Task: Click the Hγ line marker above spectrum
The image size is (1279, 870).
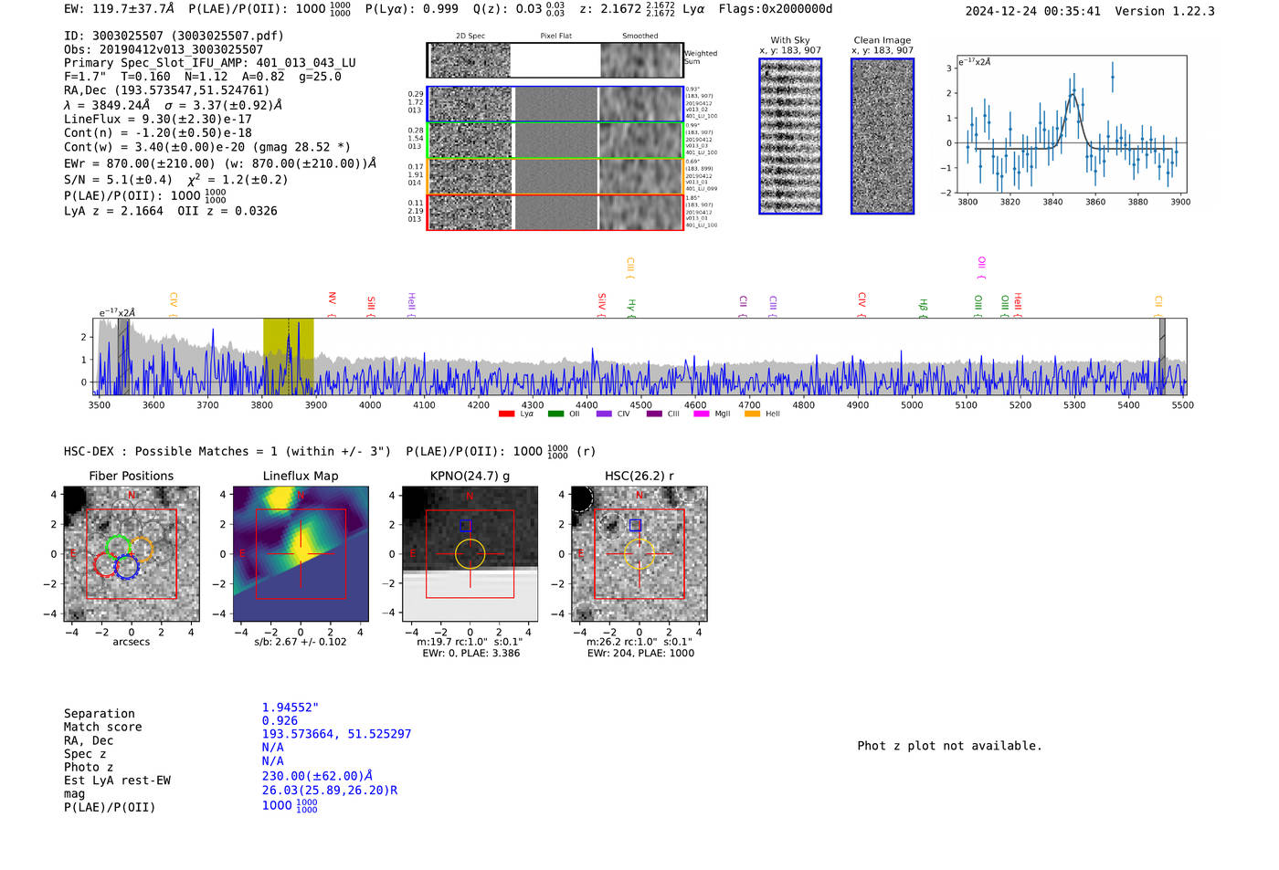Action: tap(630, 307)
